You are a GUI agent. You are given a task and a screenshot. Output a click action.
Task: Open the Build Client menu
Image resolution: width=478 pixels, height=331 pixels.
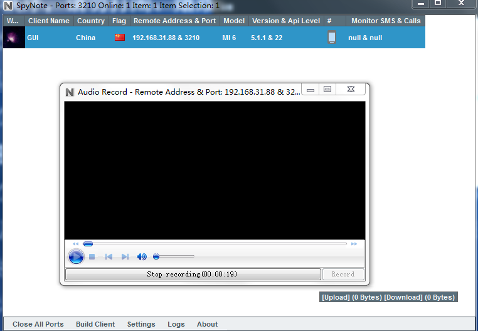(x=95, y=324)
